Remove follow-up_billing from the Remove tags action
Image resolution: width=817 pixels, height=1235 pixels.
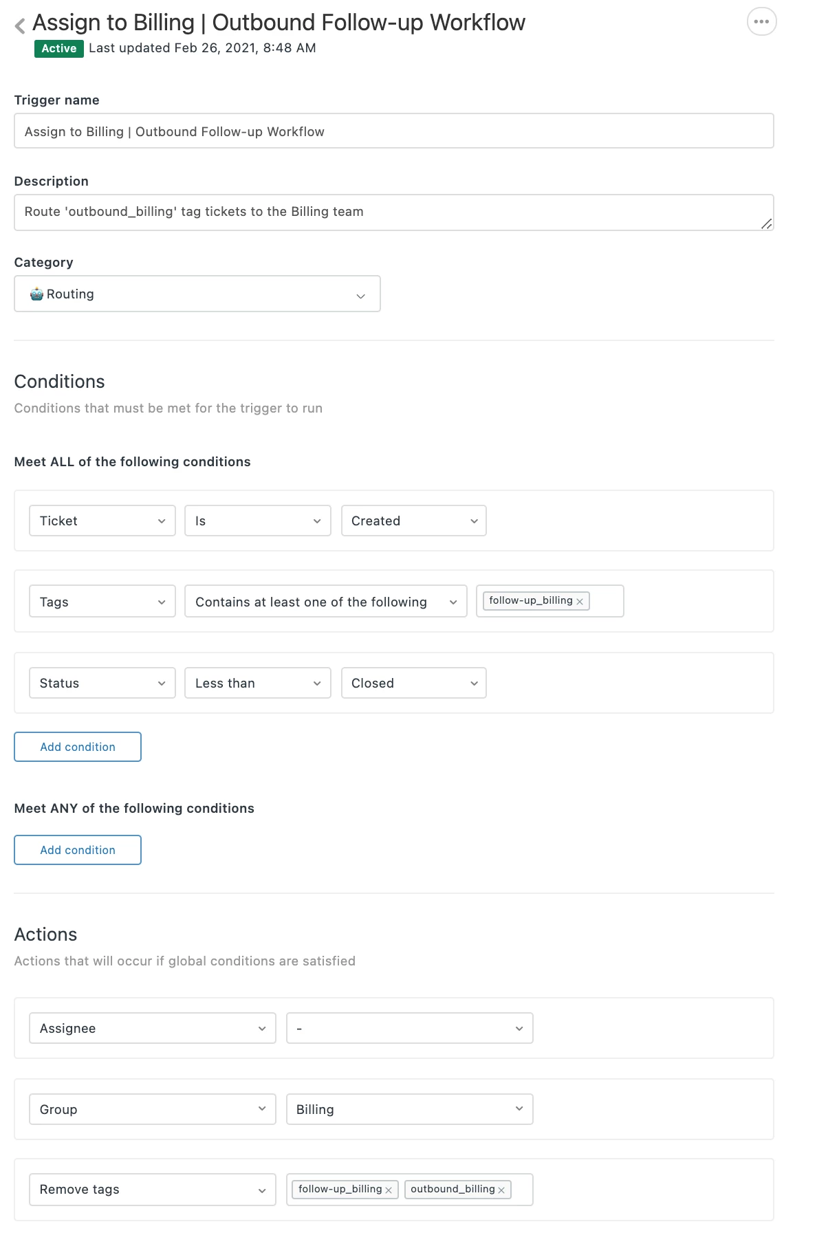389,1190
